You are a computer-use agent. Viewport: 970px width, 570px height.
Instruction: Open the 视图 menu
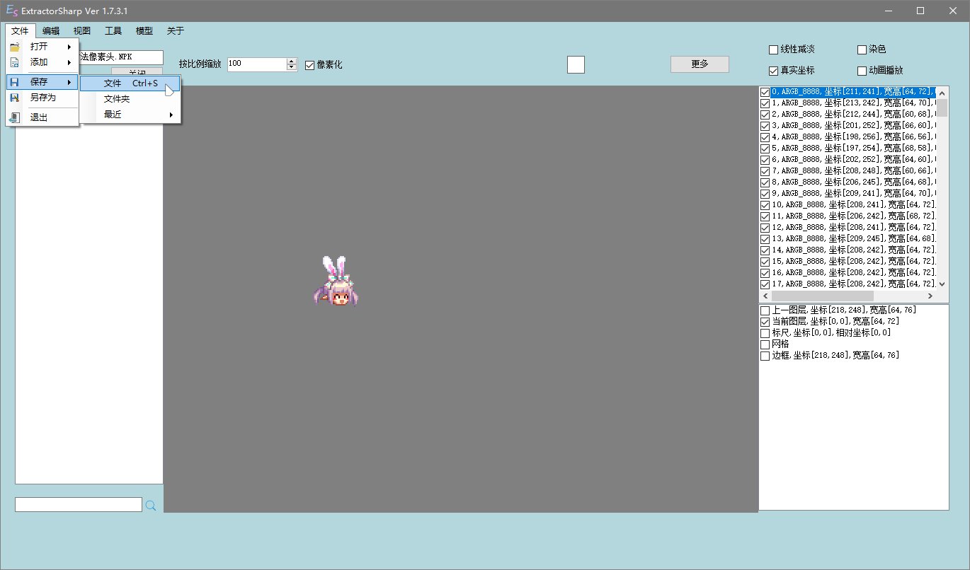click(x=82, y=30)
